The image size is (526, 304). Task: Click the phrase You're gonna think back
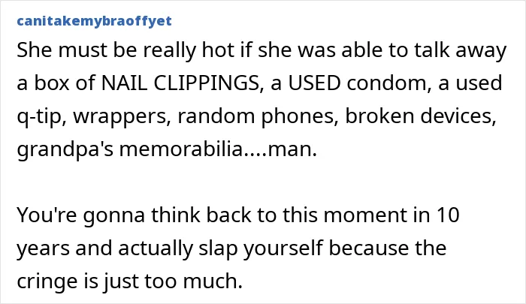pyautogui.click(x=134, y=215)
